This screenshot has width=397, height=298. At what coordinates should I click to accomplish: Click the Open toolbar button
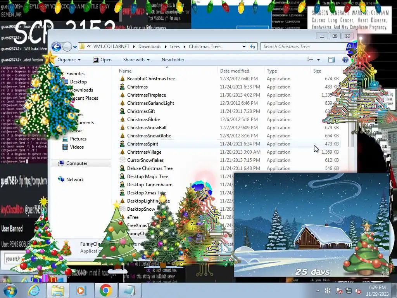102,60
